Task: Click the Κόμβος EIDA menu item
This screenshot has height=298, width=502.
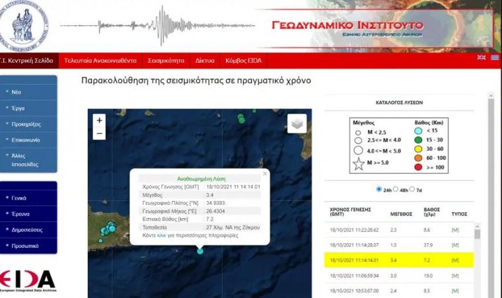Action: pos(245,61)
